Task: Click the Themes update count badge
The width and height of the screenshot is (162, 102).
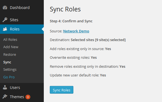Action: [x=28, y=97]
